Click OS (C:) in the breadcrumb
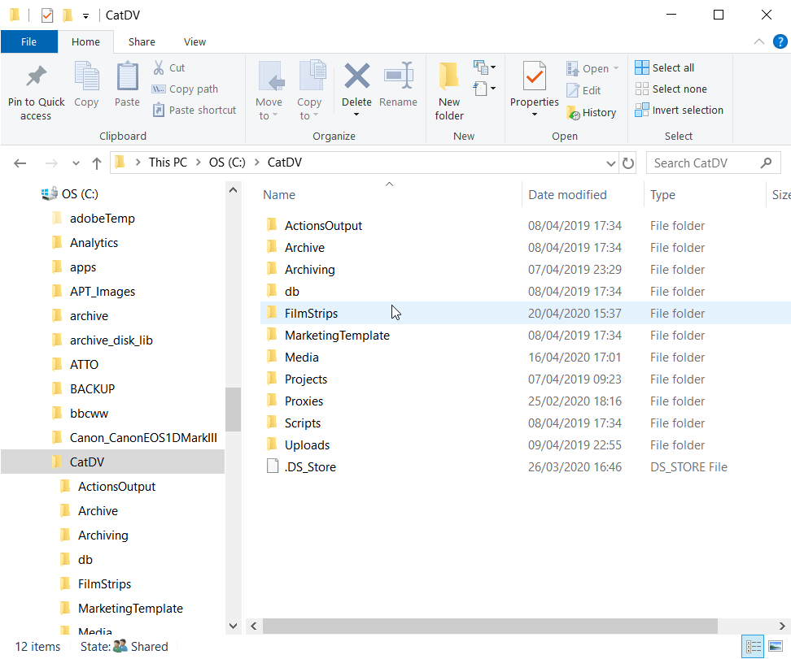791x659 pixels. (x=228, y=163)
